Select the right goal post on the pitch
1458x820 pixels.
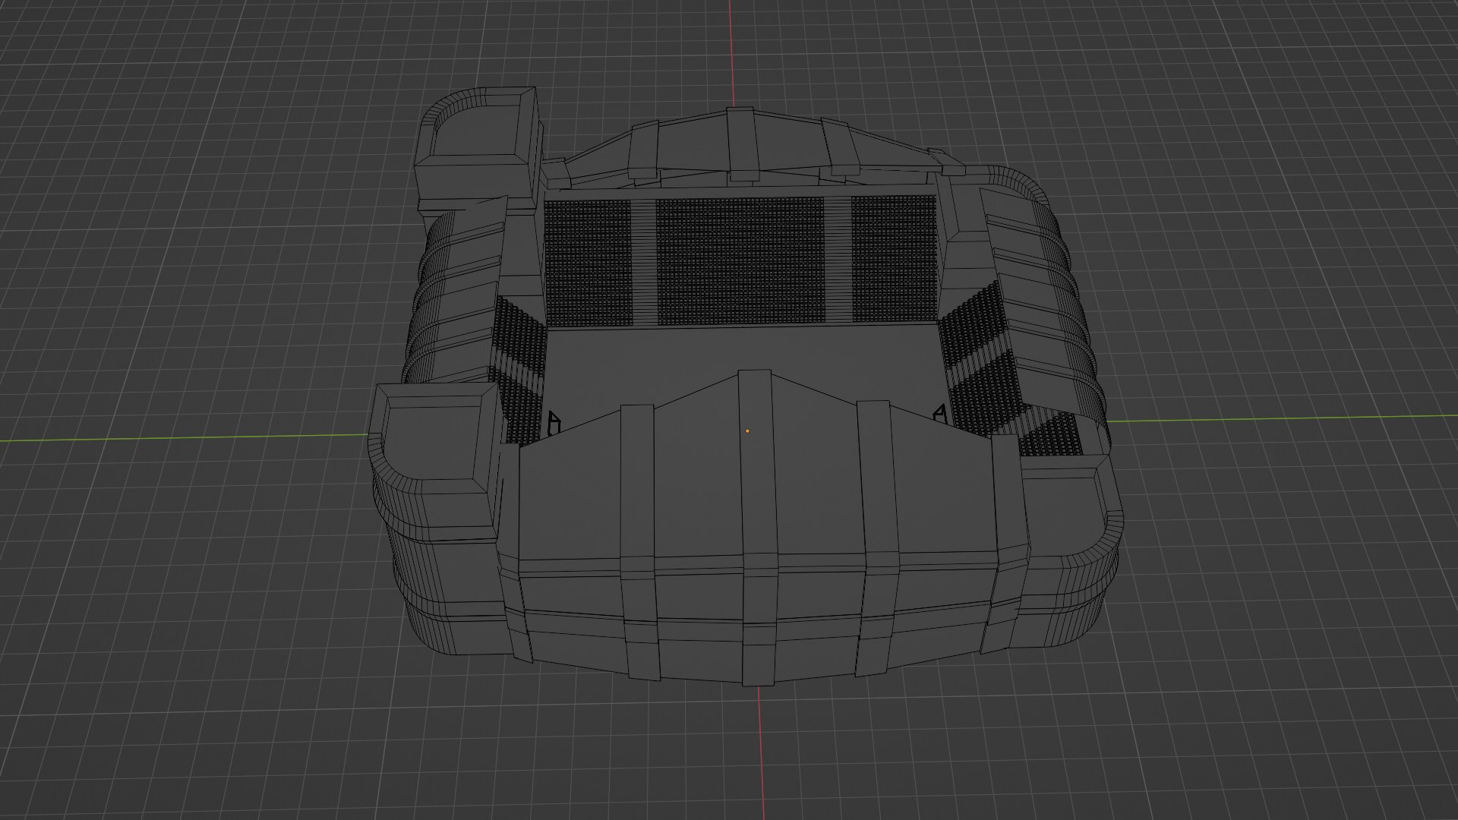coord(940,413)
